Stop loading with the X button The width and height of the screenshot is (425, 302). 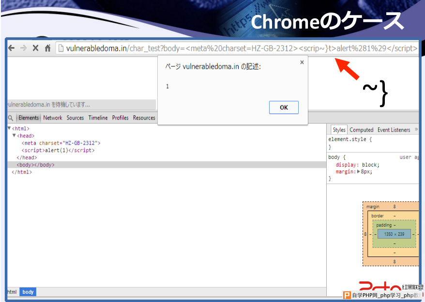(x=35, y=48)
